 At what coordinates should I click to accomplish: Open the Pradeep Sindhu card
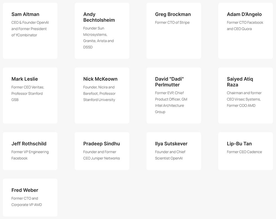point(102,151)
